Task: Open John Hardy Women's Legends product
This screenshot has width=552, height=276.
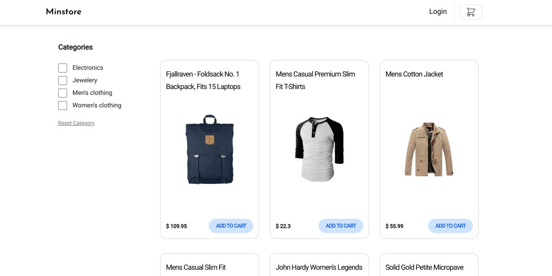Action: [319, 268]
